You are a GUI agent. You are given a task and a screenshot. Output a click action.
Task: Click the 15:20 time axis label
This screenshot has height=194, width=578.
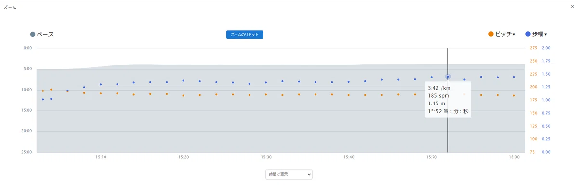coord(184,157)
